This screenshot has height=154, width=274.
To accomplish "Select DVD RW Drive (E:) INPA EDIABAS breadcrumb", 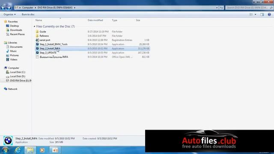I will pos(55,8).
